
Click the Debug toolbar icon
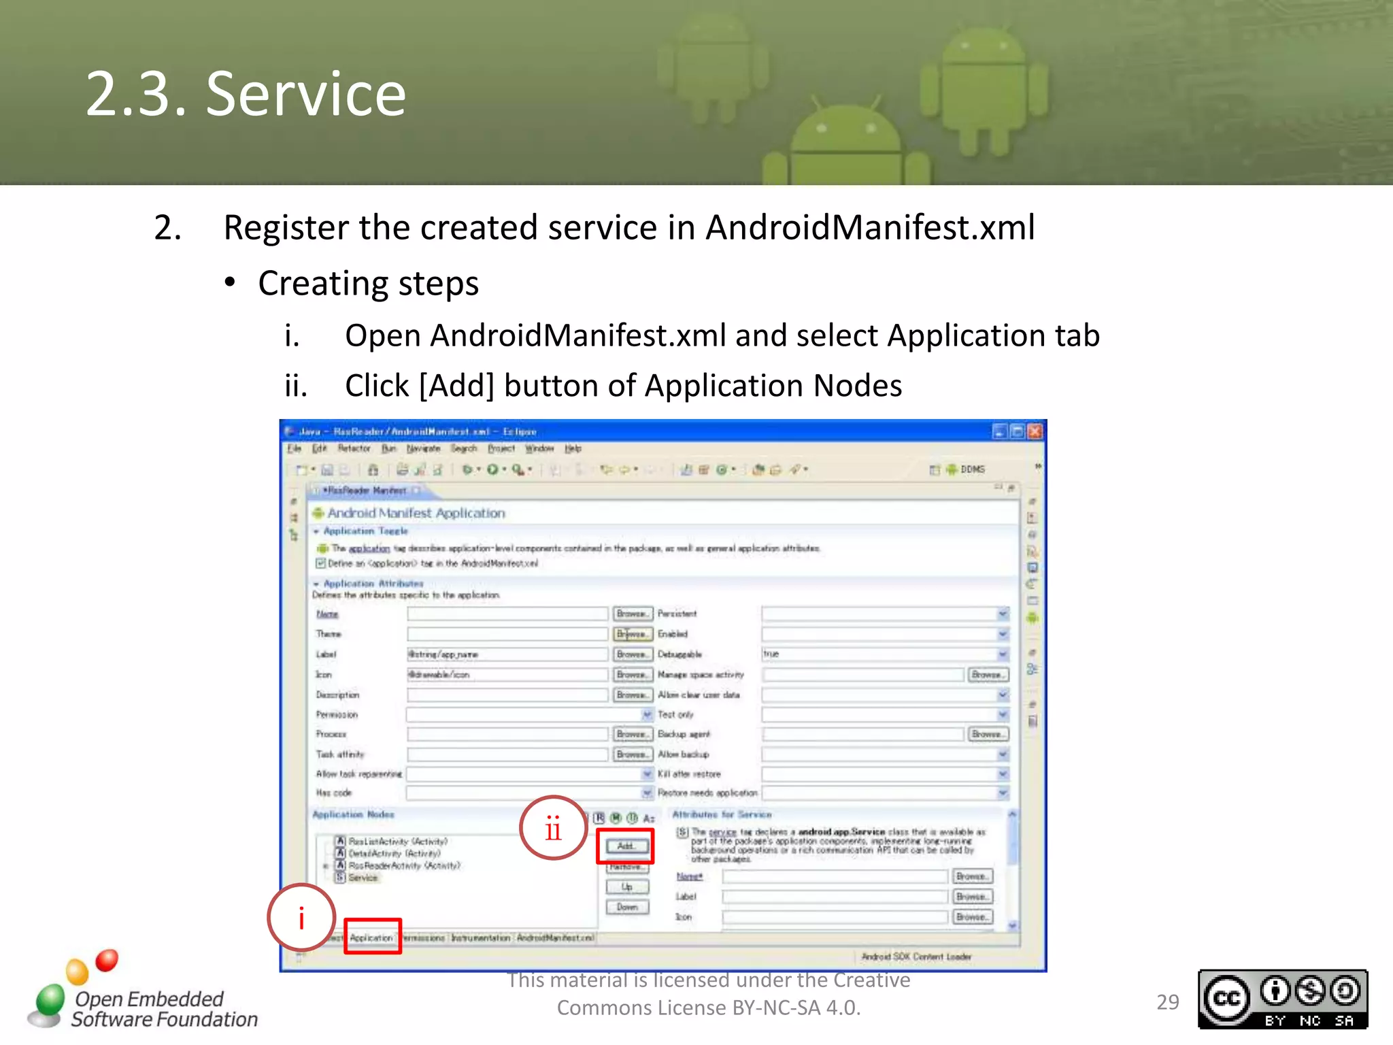coord(467,469)
